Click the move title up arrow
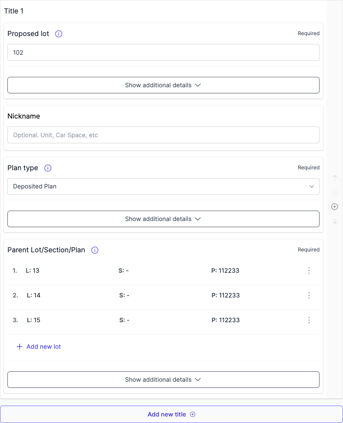 tap(335, 178)
